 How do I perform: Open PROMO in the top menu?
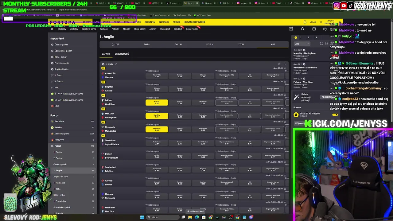point(176,22)
